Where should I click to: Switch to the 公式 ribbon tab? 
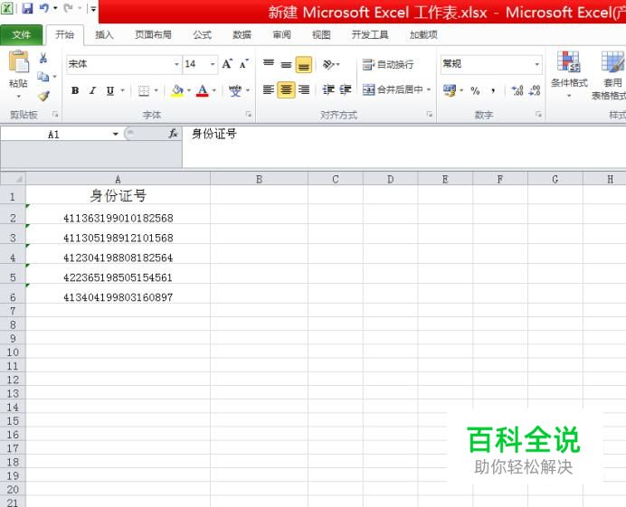[x=203, y=35]
